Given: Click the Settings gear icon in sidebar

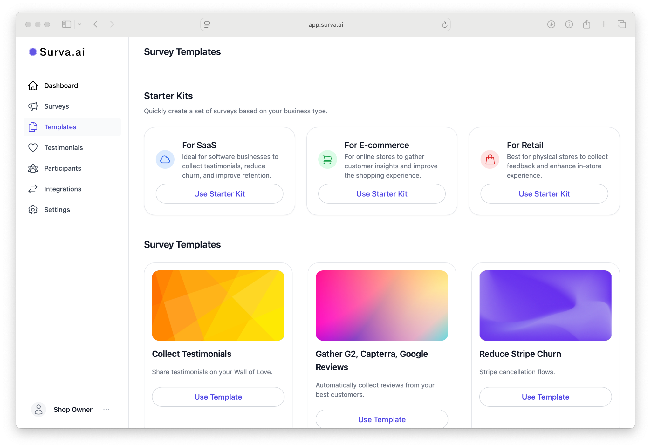Looking at the screenshot, I should [x=33, y=210].
